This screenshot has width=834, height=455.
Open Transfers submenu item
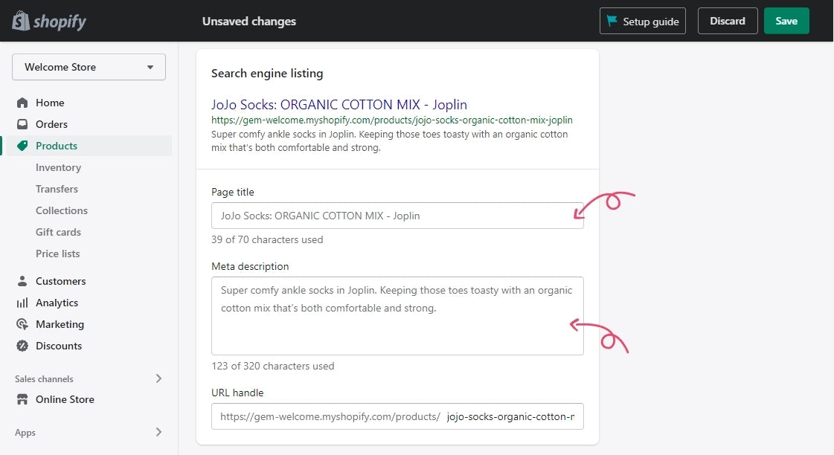pos(57,190)
